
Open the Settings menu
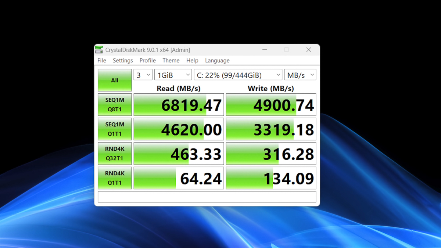(123, 61)
